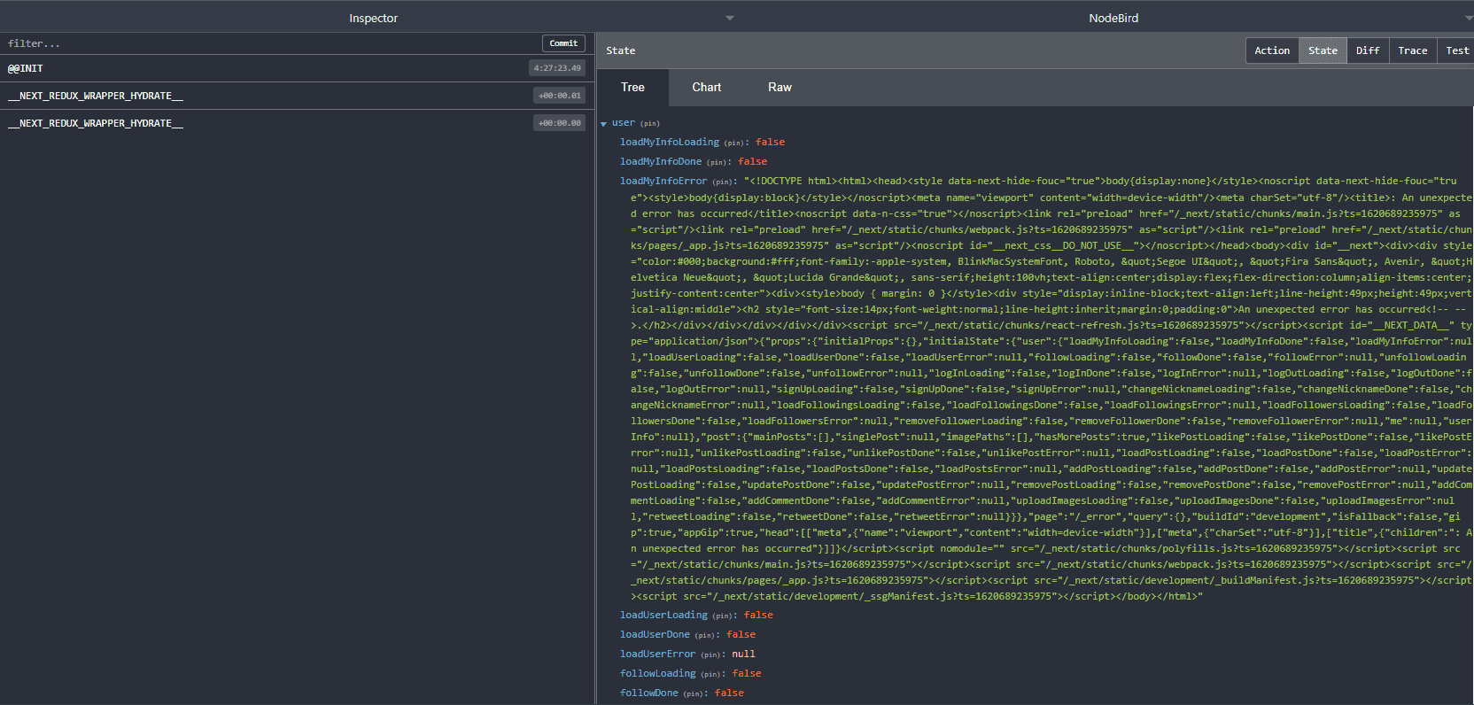Pin the loadUserLoading key
1474x705 pixels.
pyautogui.click(x=722, y=616)
